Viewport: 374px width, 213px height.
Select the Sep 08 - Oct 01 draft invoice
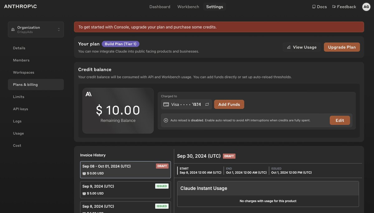[125, 170]
